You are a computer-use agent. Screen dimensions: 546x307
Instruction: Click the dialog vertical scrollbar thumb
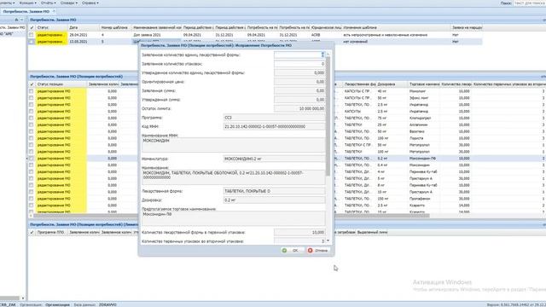(x=328, y=116)
